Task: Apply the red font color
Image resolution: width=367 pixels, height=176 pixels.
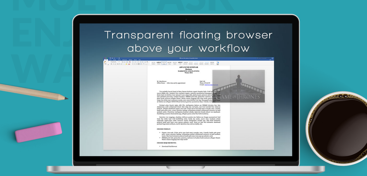Action: click(129, 64)
